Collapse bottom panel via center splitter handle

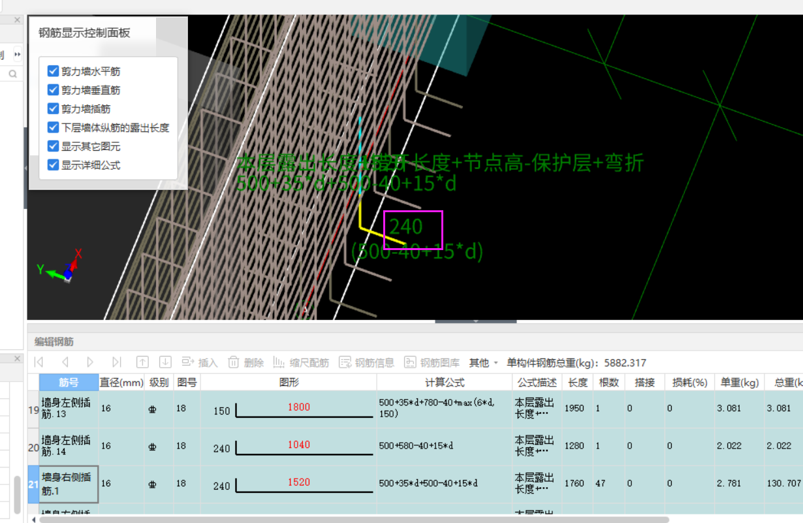(476, 321)
